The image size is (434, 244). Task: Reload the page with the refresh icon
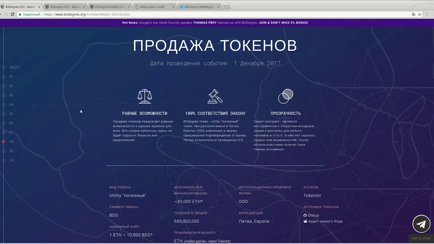[x=13, y=14]
